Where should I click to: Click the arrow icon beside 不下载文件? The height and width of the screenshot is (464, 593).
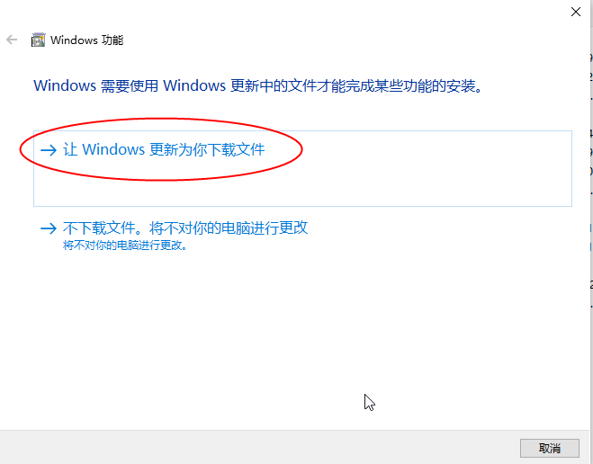(49, 228)
